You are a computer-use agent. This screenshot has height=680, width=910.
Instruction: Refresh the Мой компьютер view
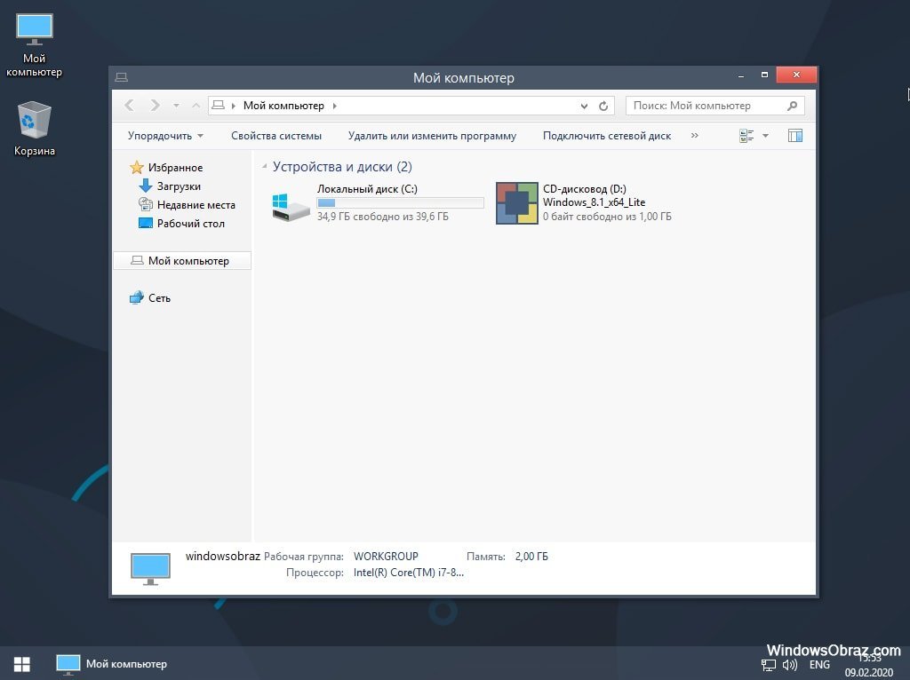tap(603, 107)
